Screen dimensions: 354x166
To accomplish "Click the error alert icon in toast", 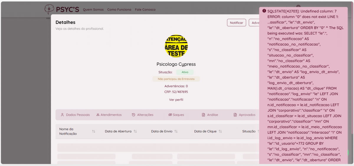I will tap(264, 11).
